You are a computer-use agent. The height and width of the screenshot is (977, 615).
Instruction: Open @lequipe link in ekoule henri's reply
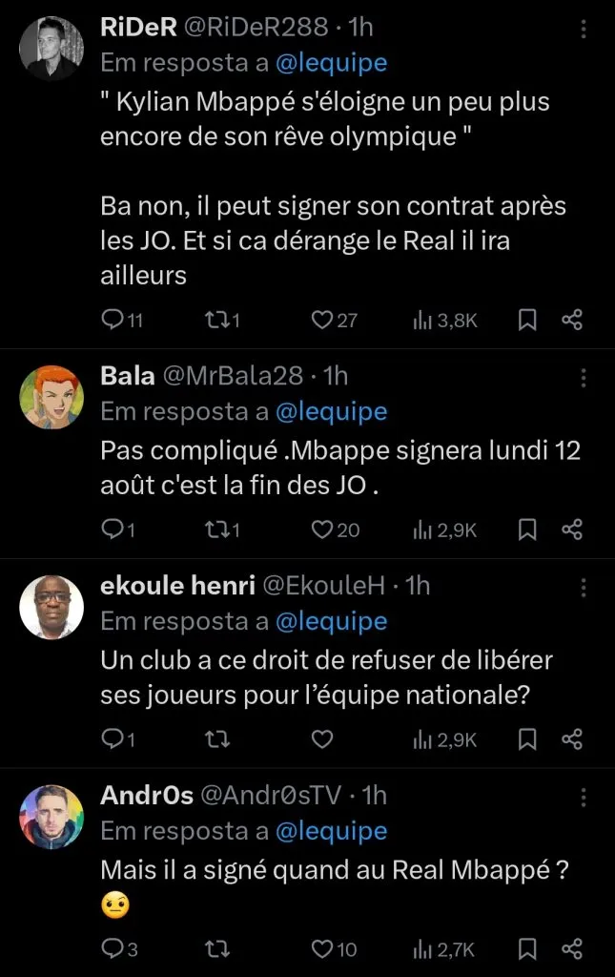331,622
